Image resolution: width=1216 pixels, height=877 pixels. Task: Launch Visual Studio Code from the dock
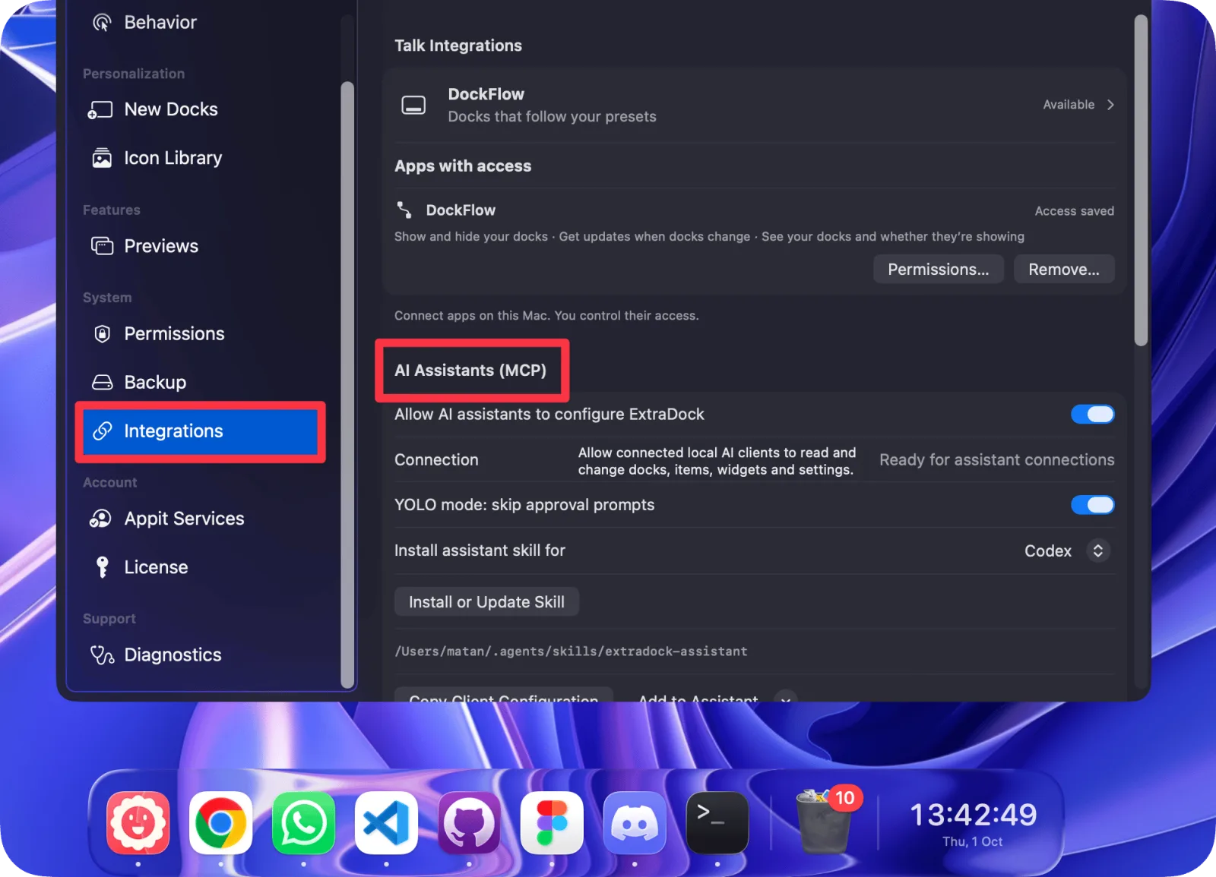pos(387,823)
